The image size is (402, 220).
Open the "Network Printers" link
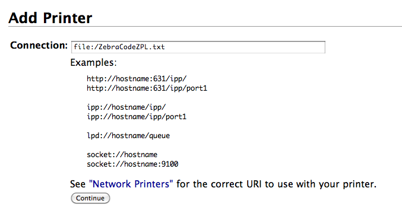[131, 184]
